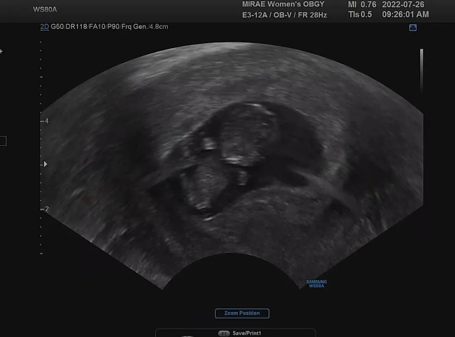Select the 2D imaging mode label
Image resolution: width=455 pixels, height=337 pixels.
point(44,27)
